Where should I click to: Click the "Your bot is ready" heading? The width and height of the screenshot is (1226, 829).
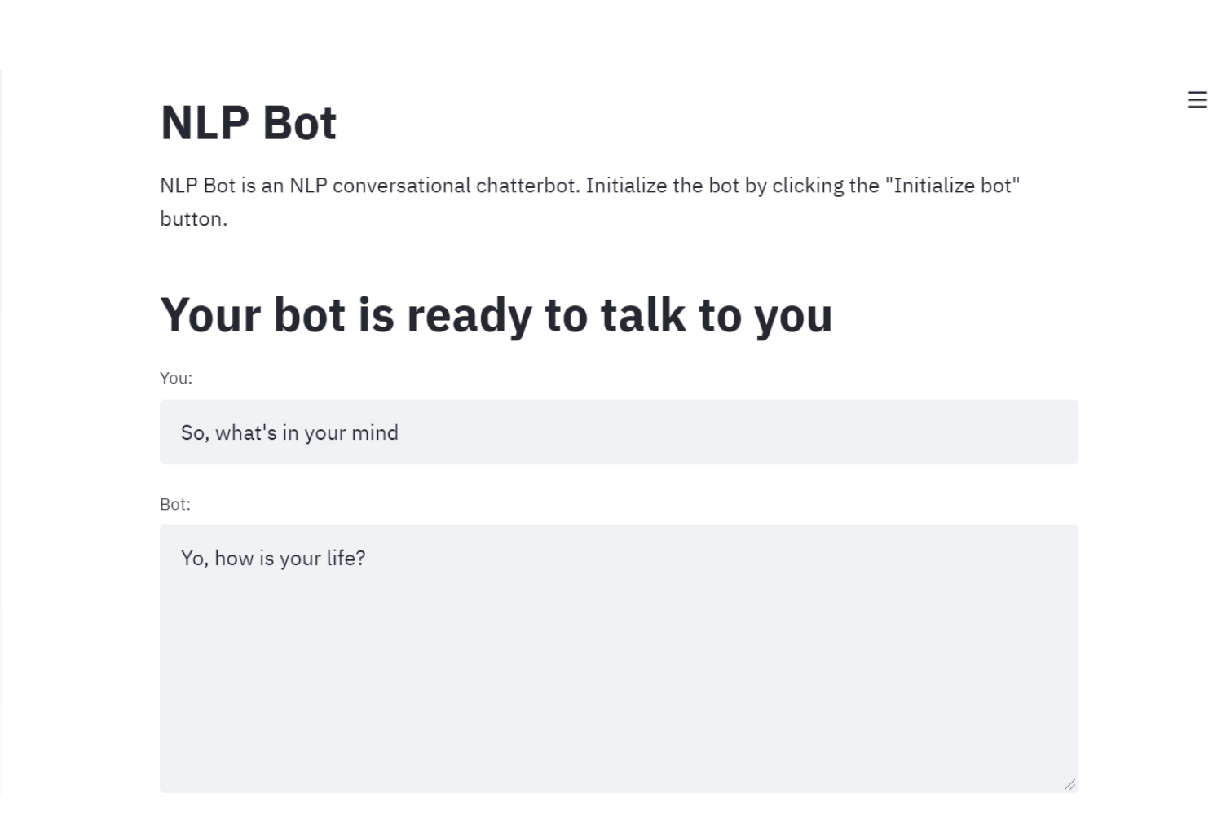point(496,315)
